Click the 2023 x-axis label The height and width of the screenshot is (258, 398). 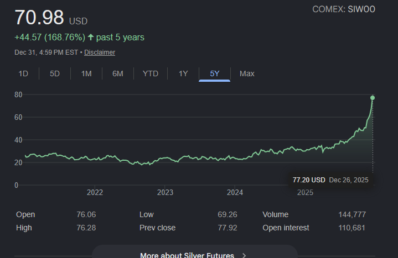pyautogui.click(x=165, y=192)
